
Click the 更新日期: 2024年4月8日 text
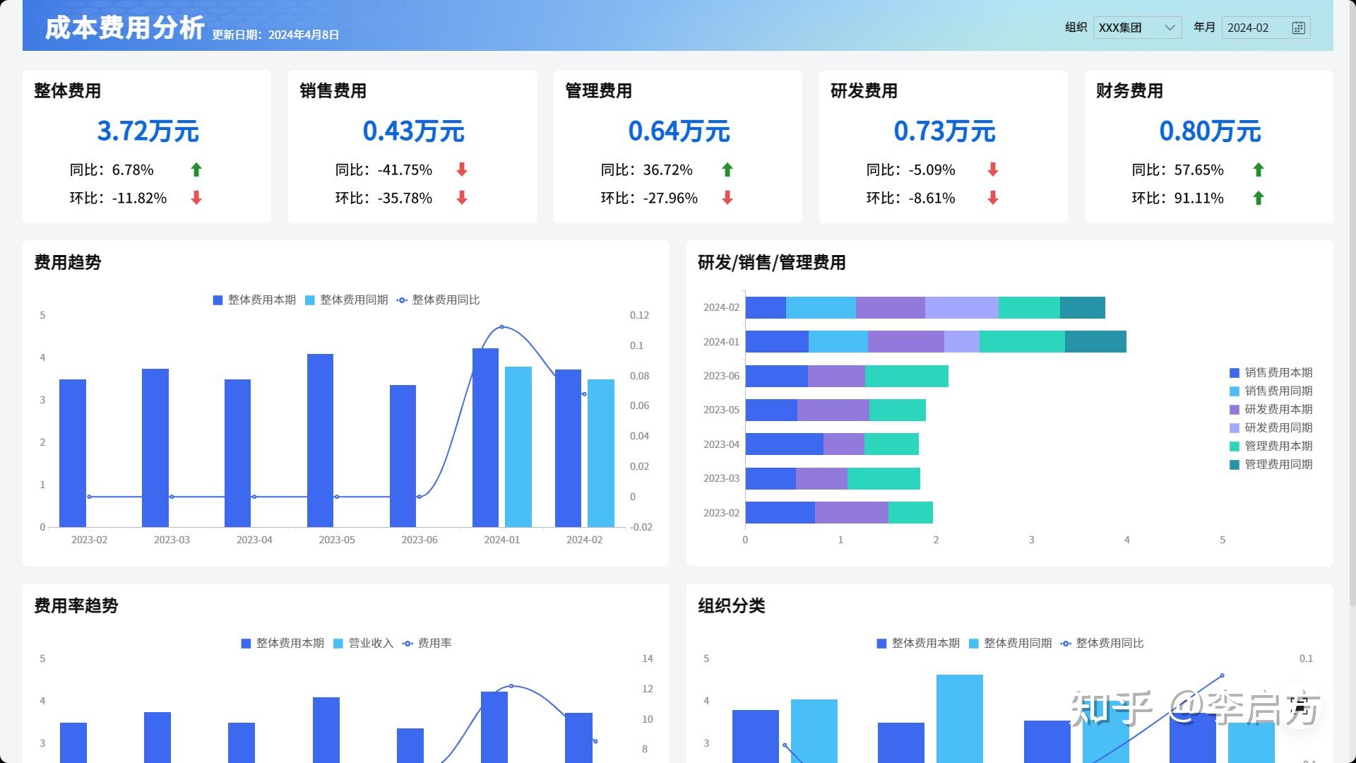[275, 35]
